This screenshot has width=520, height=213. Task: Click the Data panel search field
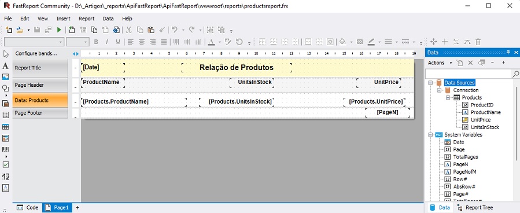[x=469, y=74]
